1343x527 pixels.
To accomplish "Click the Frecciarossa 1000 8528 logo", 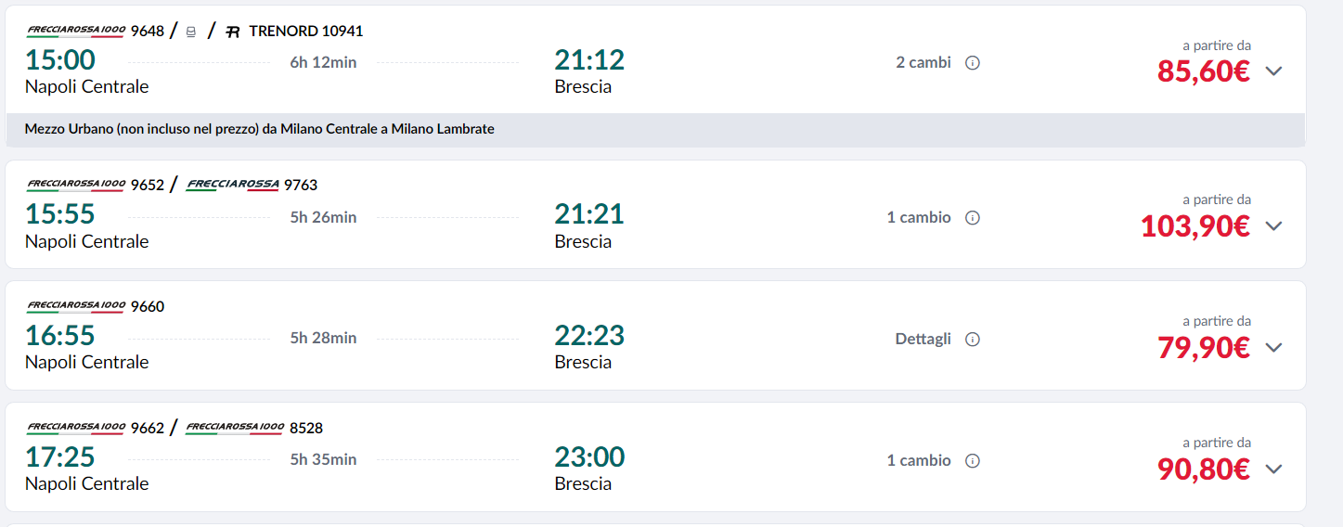I will click(x=235, y=428).
